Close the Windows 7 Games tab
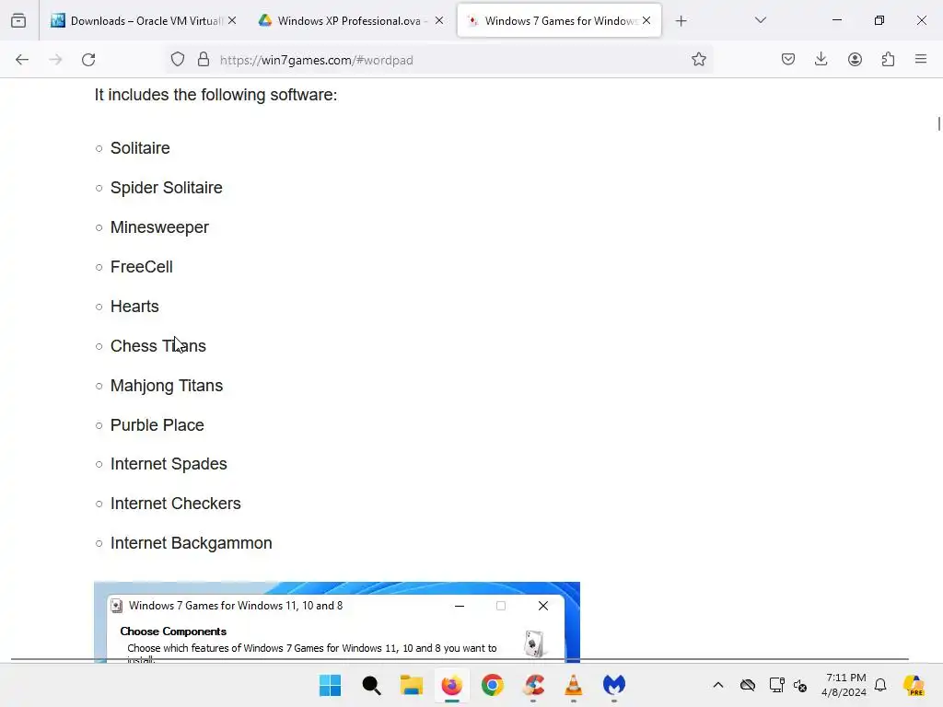 (x=646, y=20)
